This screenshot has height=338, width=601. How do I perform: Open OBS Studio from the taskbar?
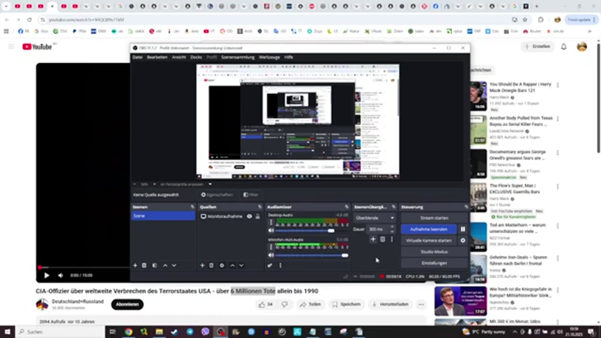point(220,331)
